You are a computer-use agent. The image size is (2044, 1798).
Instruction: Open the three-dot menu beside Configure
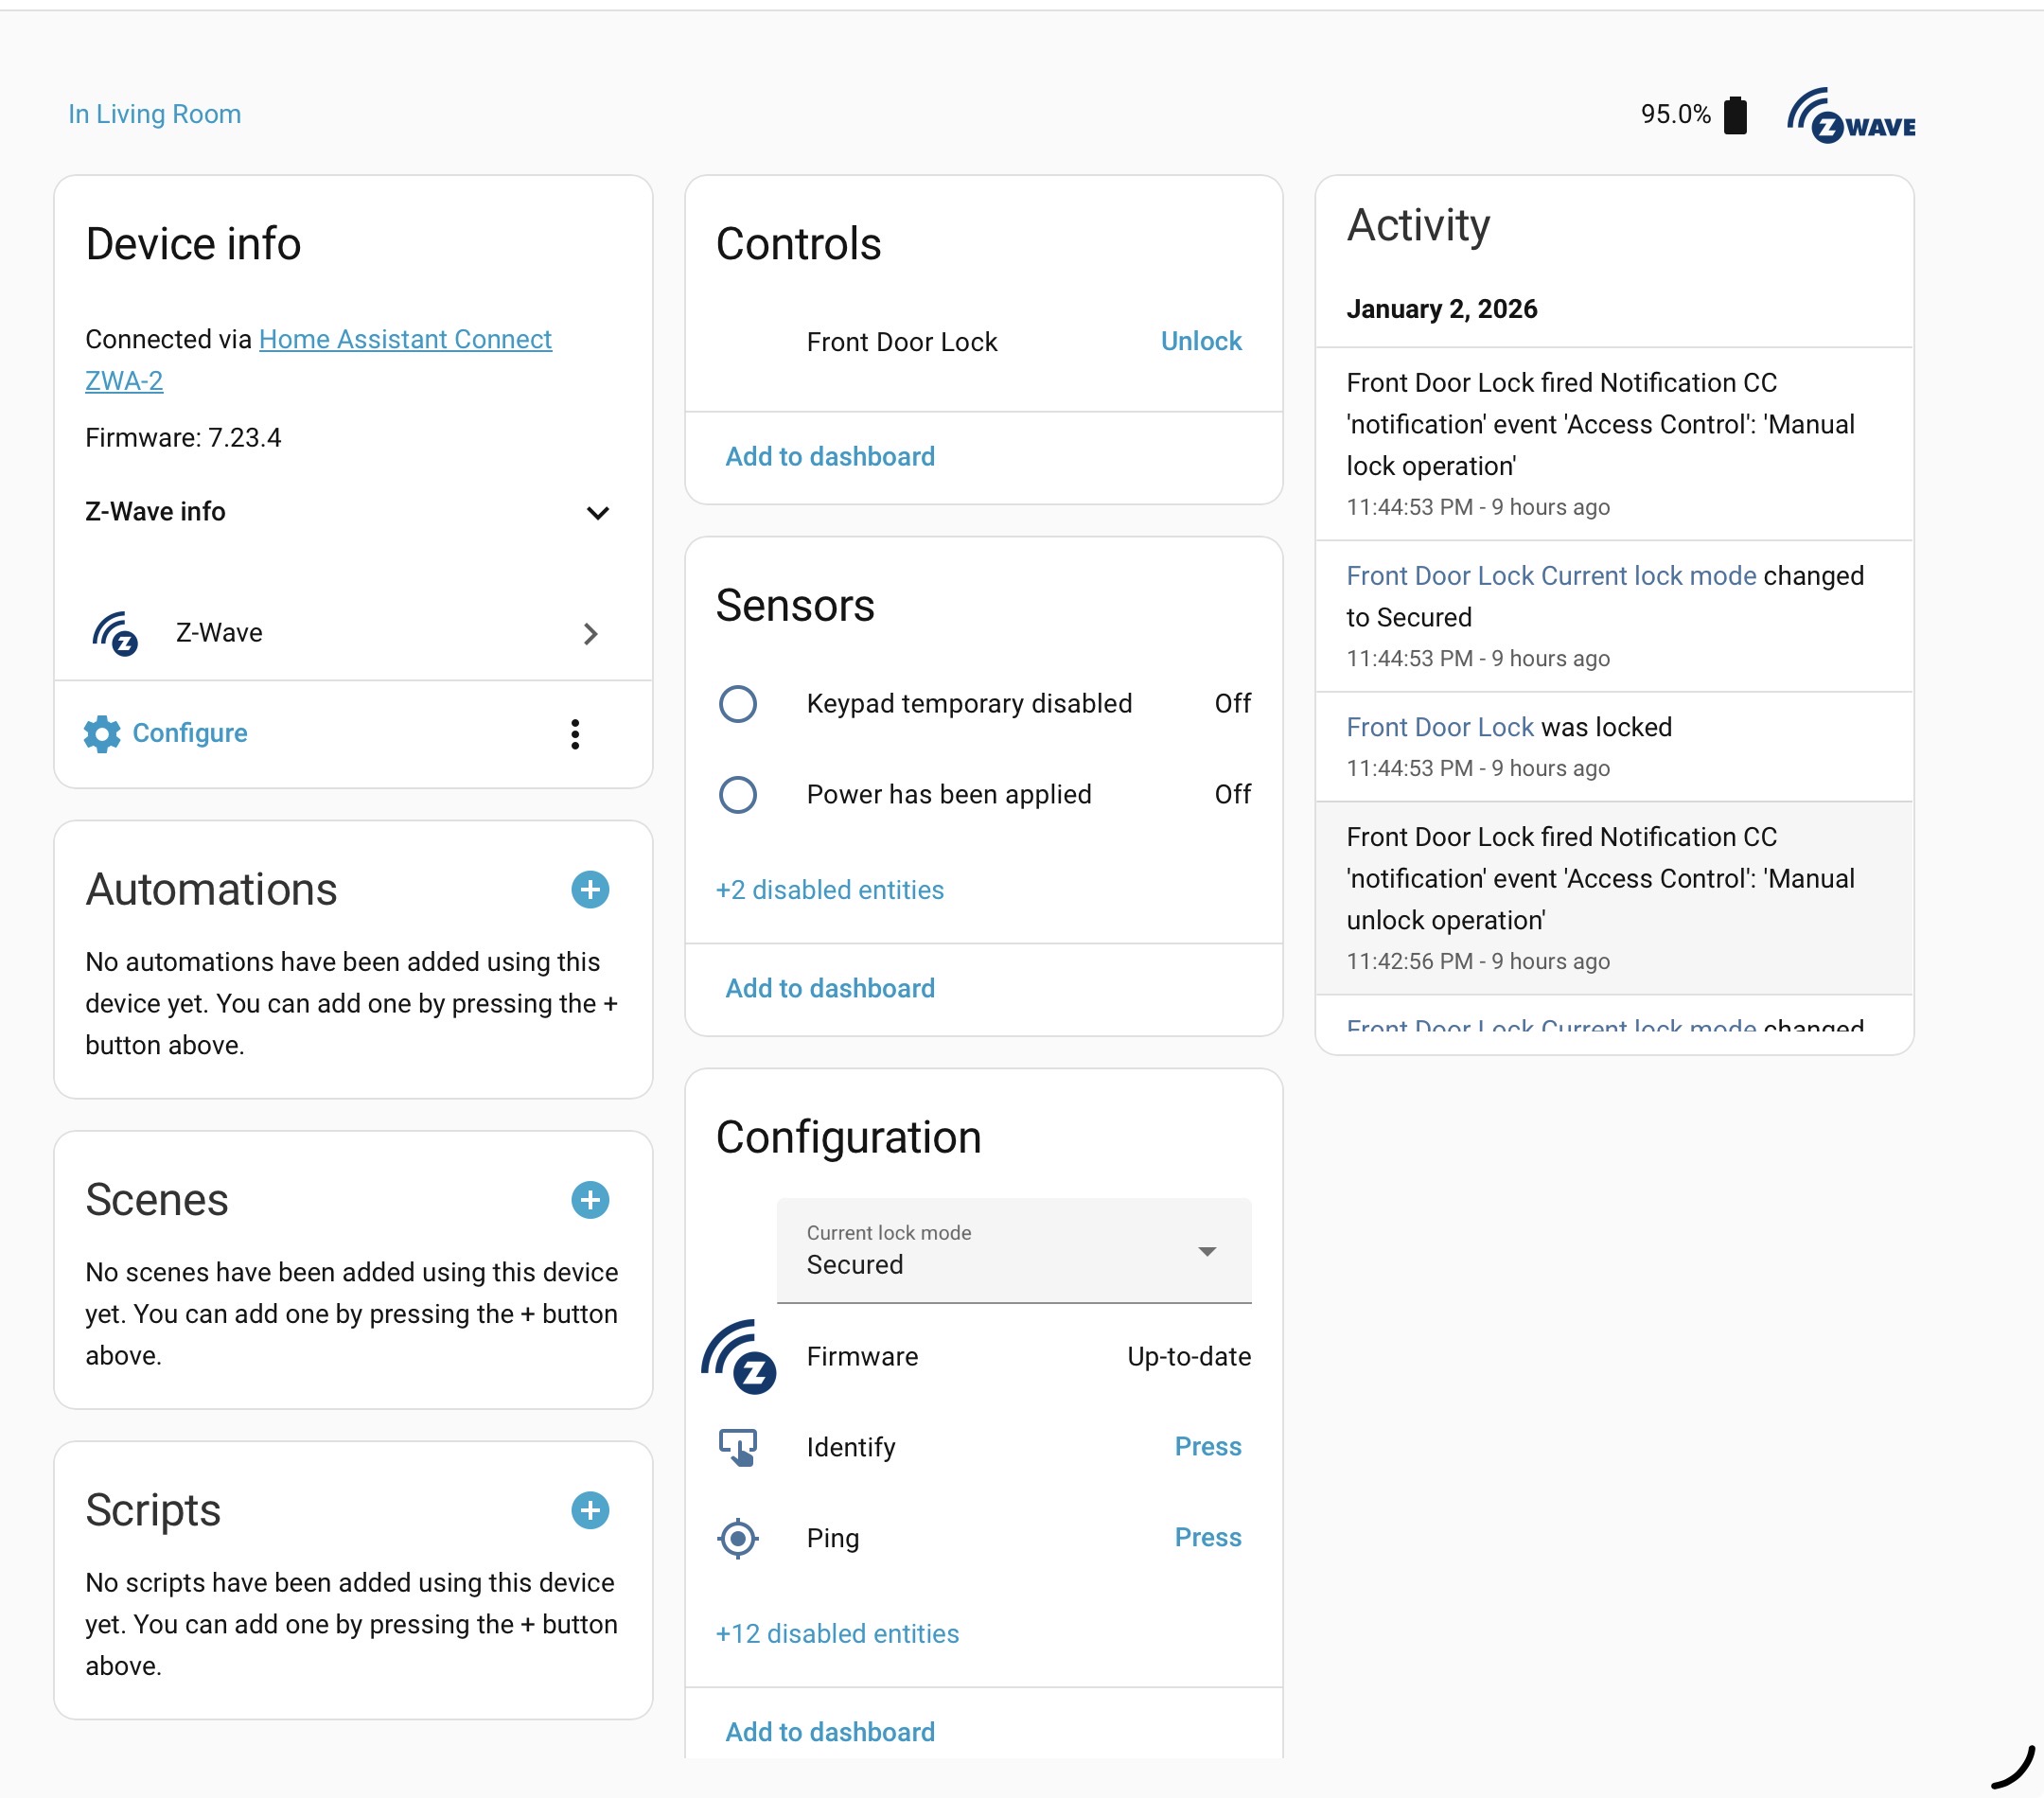pyautogui.click(x=574, y=733)
